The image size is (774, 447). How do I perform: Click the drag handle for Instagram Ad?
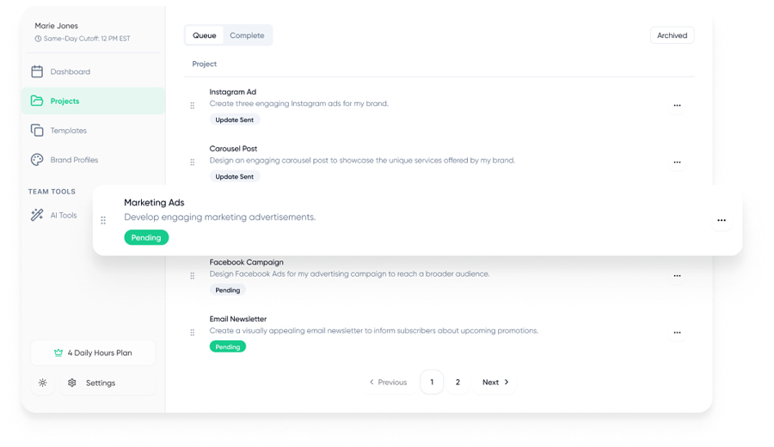pos(193,106)
